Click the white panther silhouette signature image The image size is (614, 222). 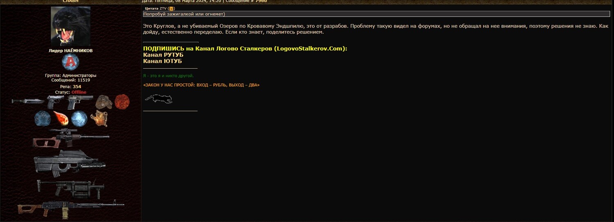158,99
